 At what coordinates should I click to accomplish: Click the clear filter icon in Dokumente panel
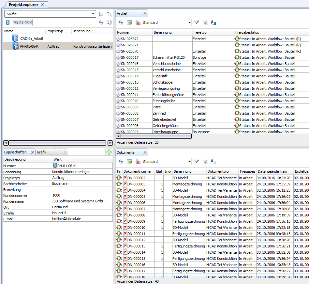(x=205, y=162)
